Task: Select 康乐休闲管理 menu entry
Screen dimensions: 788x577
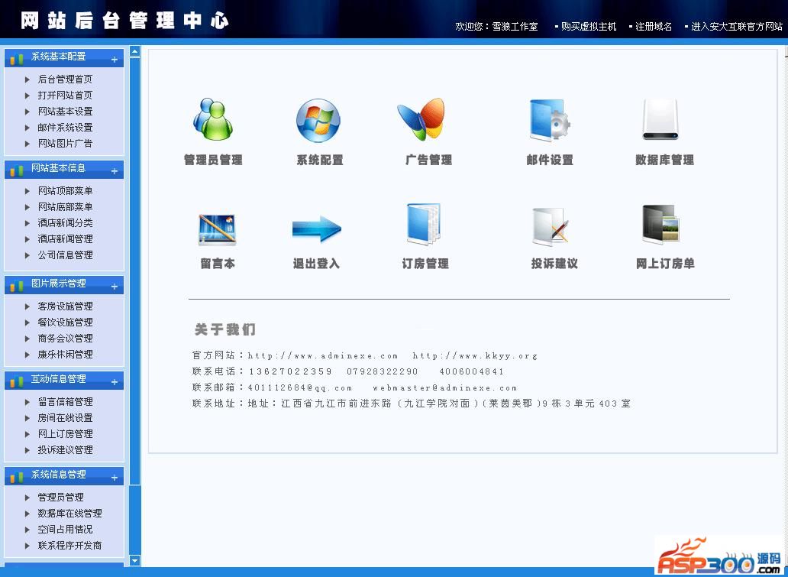Action: click(66, 354)
